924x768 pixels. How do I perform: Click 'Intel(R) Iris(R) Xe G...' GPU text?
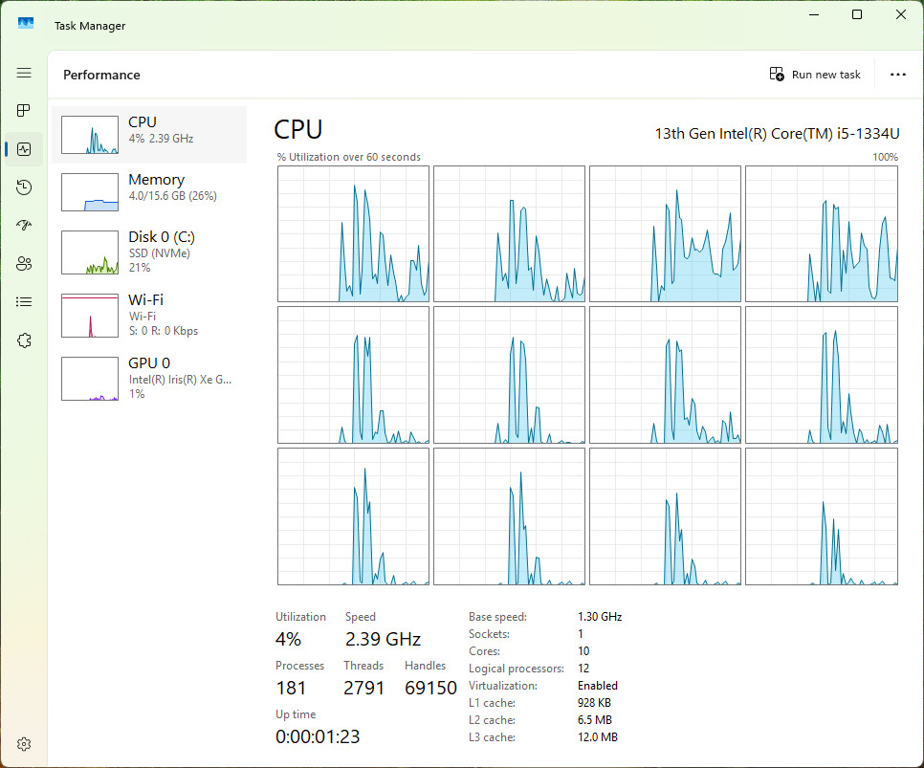181,380
